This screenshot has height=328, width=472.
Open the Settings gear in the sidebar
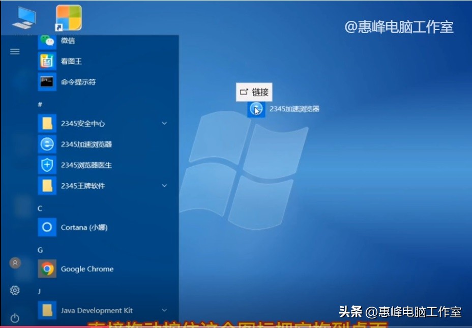coord(15,290)
